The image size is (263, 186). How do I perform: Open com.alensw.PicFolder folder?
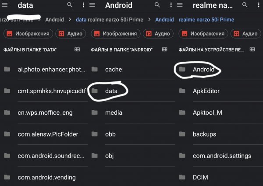(44, 134)
